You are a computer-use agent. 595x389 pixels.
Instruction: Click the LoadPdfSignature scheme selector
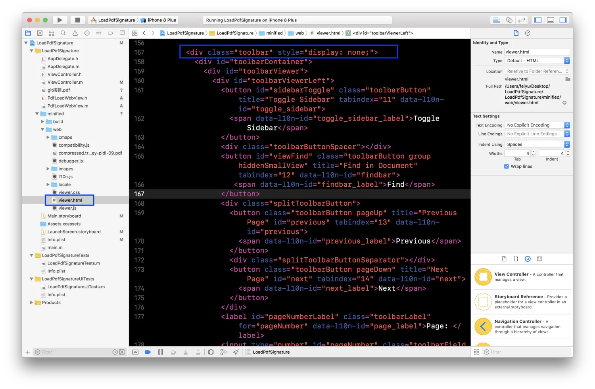(113, 20)
